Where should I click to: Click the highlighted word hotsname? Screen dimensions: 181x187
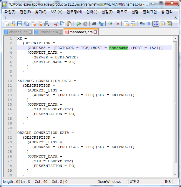(119, 48)
